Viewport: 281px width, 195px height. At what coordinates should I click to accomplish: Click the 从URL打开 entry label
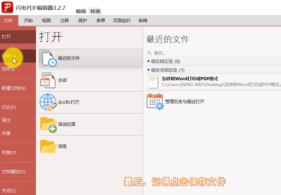tap(69, 102)
